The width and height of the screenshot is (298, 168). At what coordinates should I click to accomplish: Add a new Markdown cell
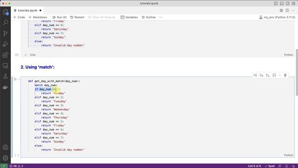click(x=38, y=17)
